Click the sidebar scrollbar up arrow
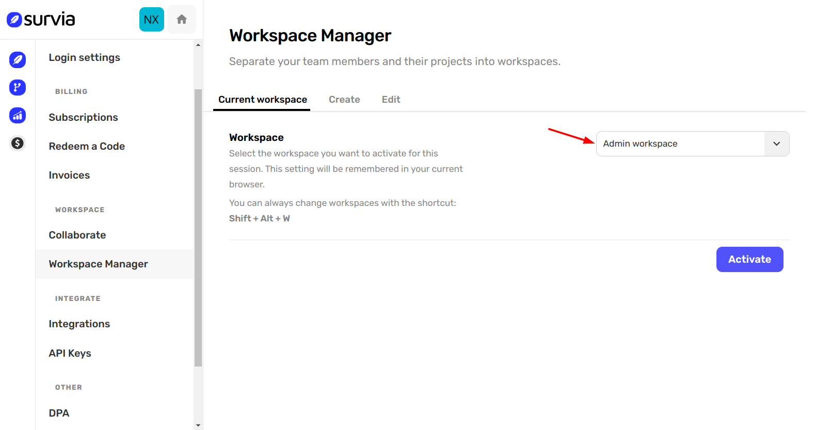The width and height of the screenshot is (815, 430). (x=198, y=45)
